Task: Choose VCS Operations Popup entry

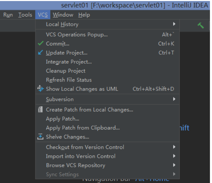Action: (107, 35)
